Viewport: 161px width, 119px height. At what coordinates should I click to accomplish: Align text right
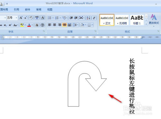[60, 25]
